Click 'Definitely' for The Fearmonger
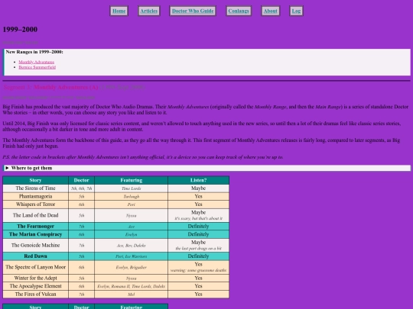 coord(198,227)
